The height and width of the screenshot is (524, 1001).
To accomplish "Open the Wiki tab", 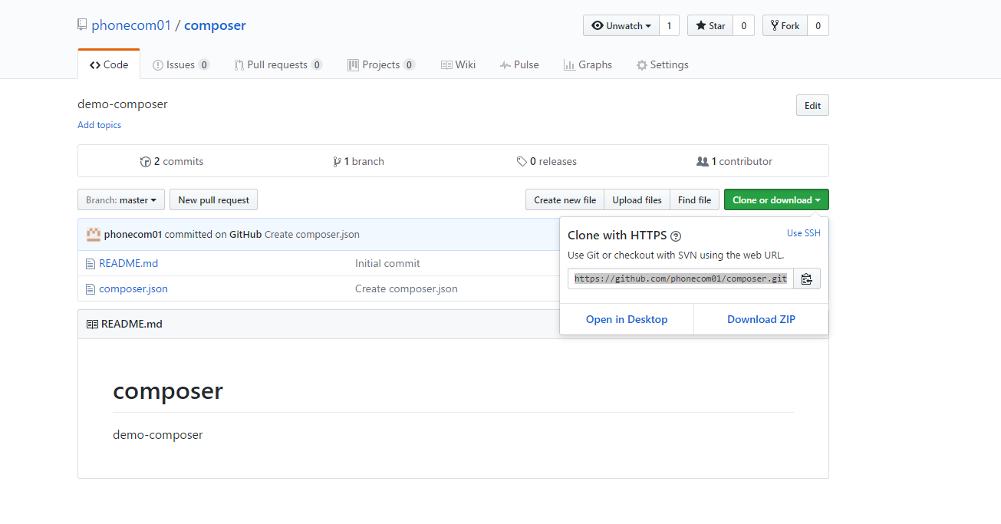I will pos(458,64).
